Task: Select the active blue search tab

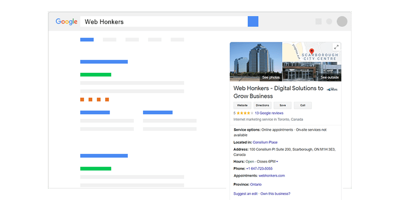Action: pyautogui.click(x=87, y=39)
